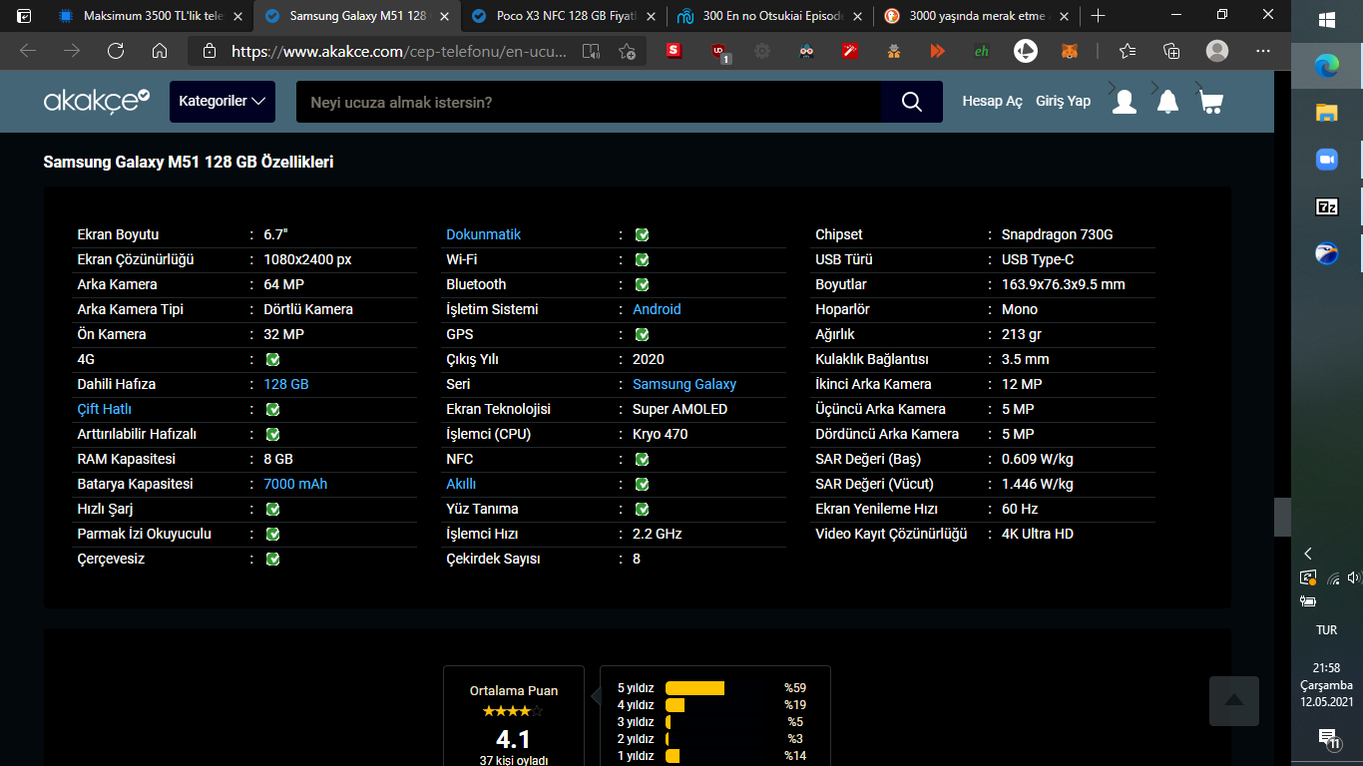Click the Hızlı Şarj checkmark
Image resolution: width=1363 pixels, height=766 pixels.
point(272,509)
